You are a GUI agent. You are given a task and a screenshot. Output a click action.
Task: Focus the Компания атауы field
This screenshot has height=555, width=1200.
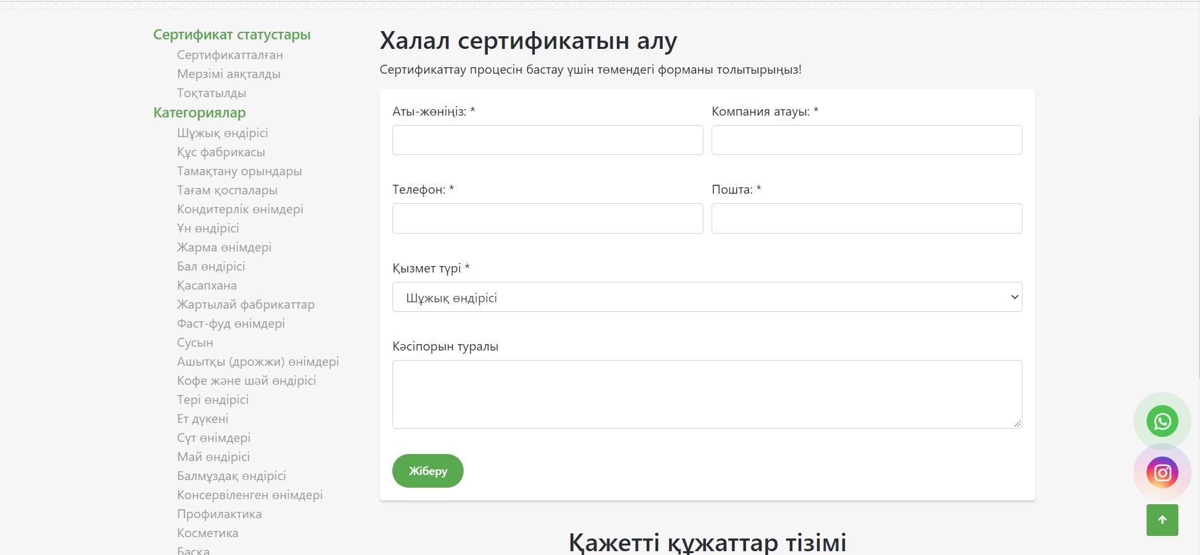(866, 140)
